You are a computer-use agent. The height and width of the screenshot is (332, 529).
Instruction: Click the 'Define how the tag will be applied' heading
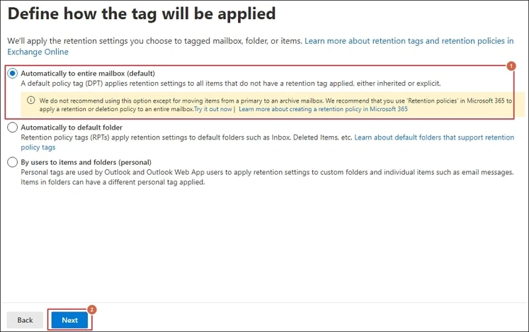[x=142, y=14]
